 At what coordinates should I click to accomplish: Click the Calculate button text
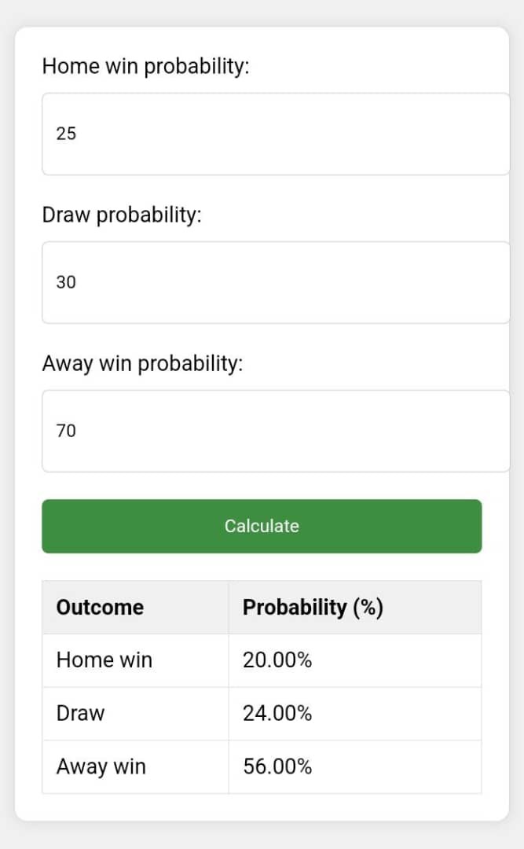(x=262, y=526)
